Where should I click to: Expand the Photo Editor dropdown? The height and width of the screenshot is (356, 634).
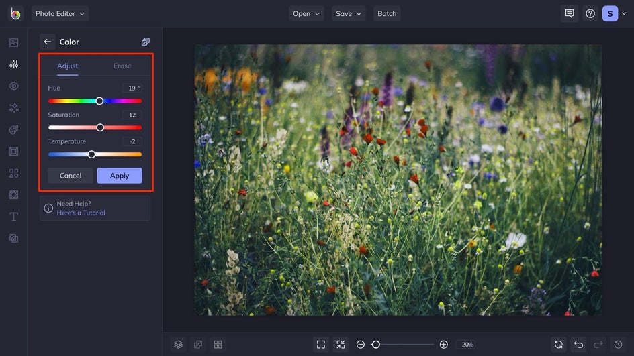point(60,13)
